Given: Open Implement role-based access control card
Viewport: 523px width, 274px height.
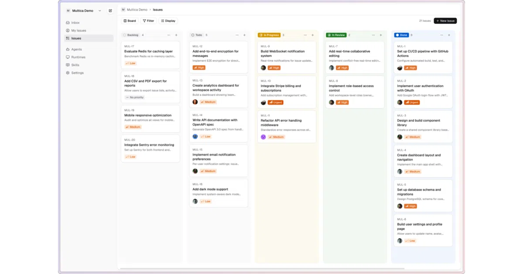Looking at the screenshot, I should point(355,92).
